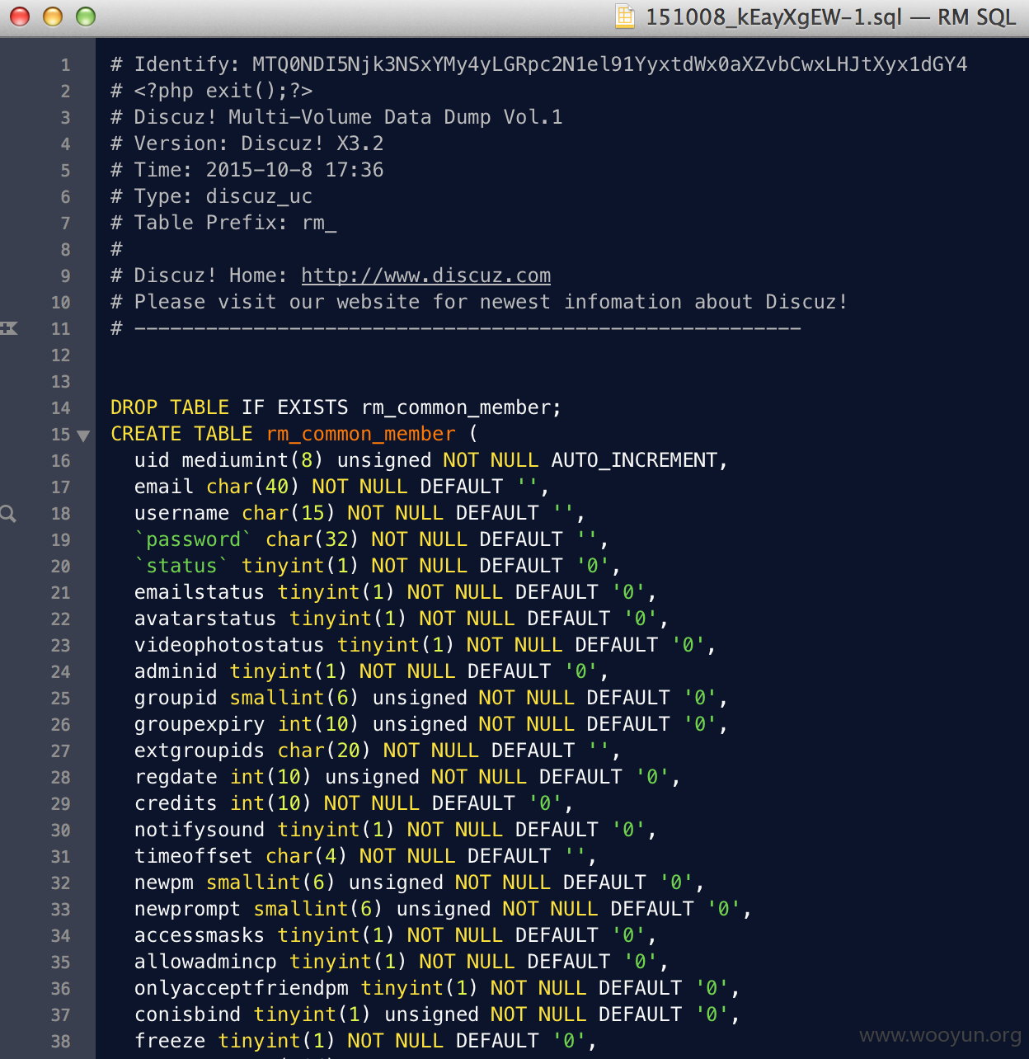1029x1059 pixels.
Task: Click line number 38 in the gutter
Action: [61, 1042]
